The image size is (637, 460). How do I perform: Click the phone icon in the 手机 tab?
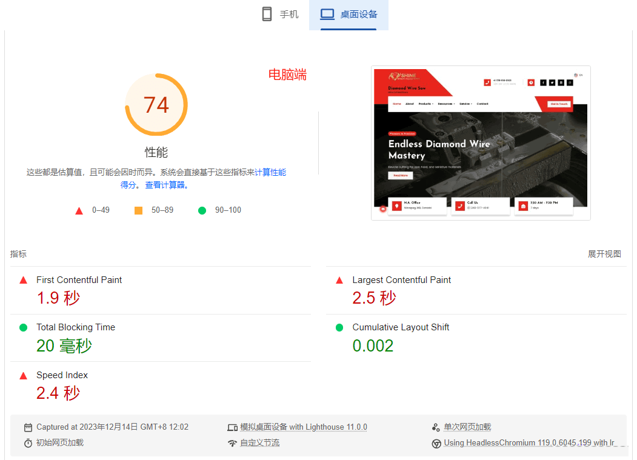[267, 14]
